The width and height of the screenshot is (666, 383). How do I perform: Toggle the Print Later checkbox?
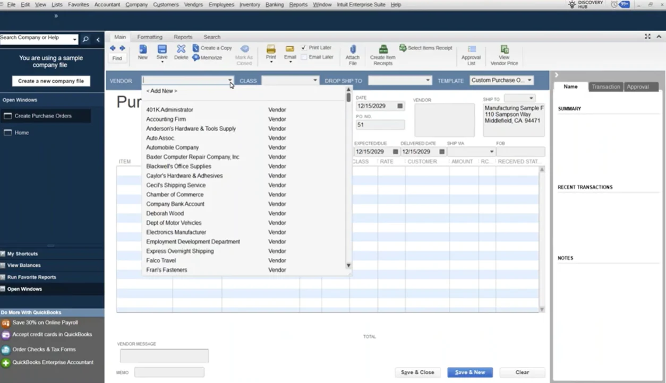[304, 48]
